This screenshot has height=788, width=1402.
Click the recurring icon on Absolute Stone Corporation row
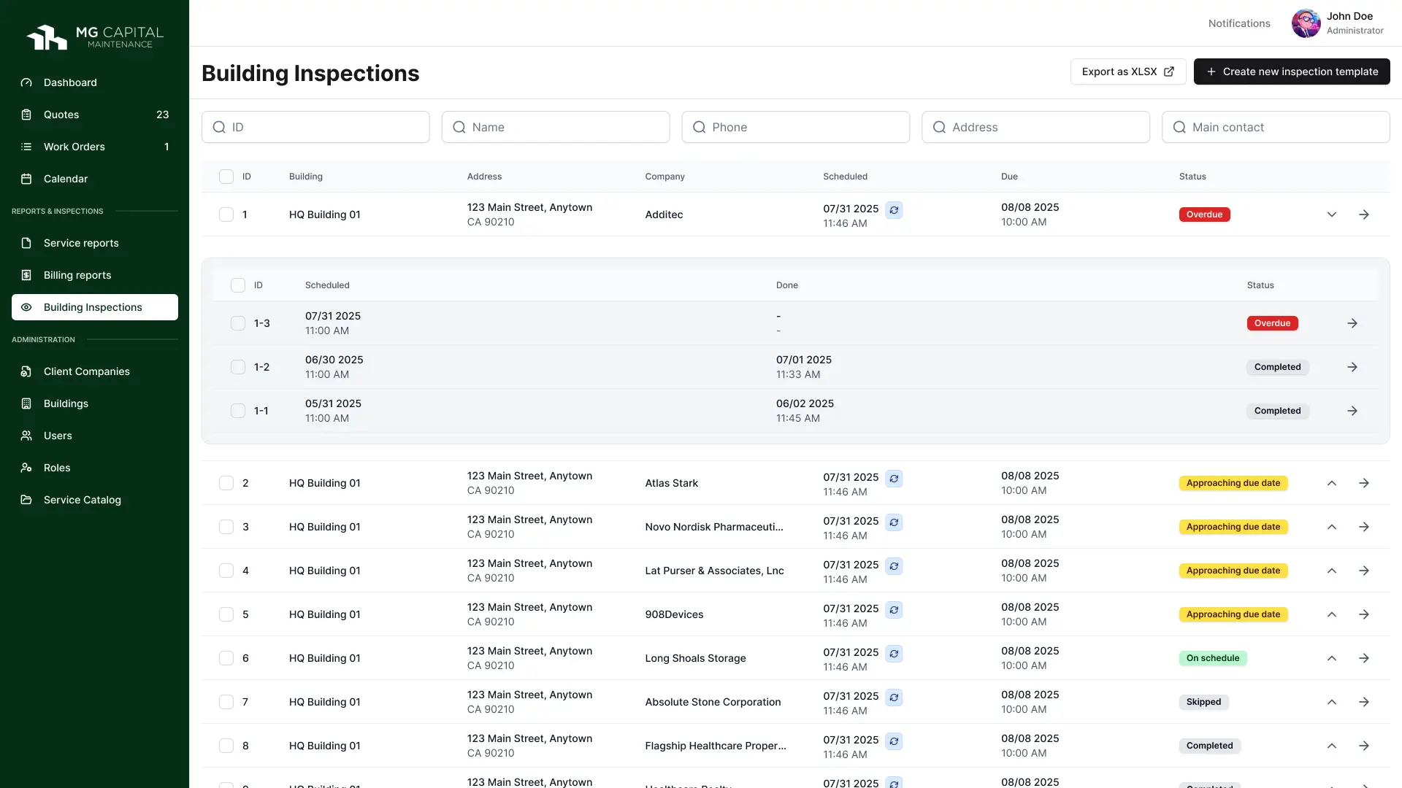(x=894, y=698)
